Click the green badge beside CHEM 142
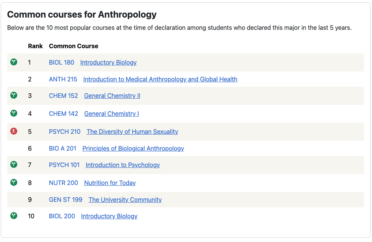Screen dimensions: 372x242 pyautogui.click(x=14, y=113)
